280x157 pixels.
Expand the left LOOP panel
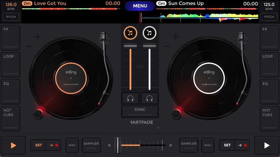pos(10,65)
